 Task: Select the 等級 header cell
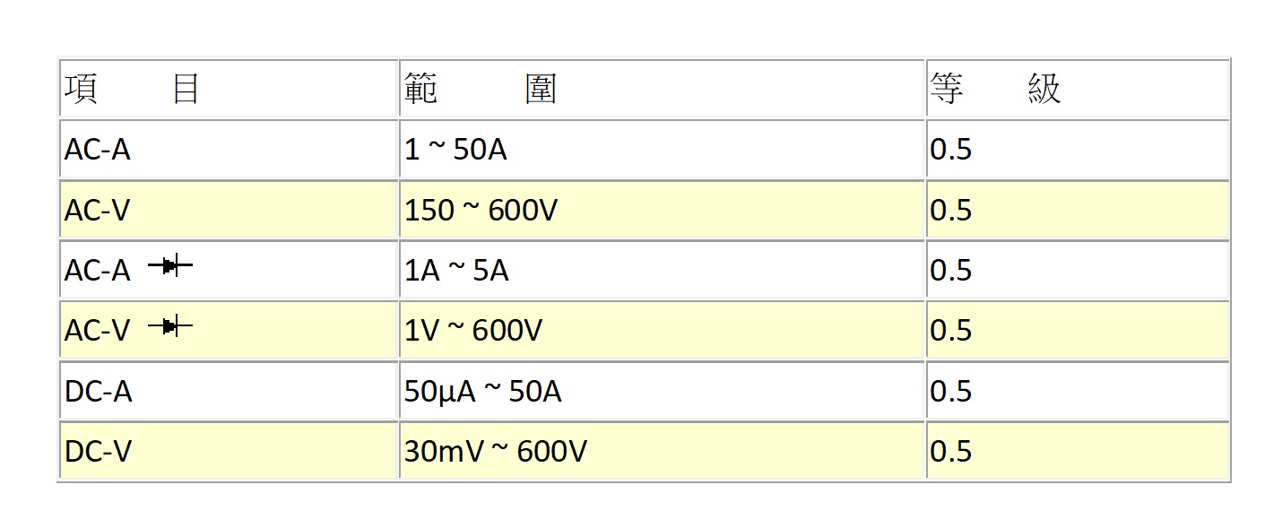coord(1077,89)
